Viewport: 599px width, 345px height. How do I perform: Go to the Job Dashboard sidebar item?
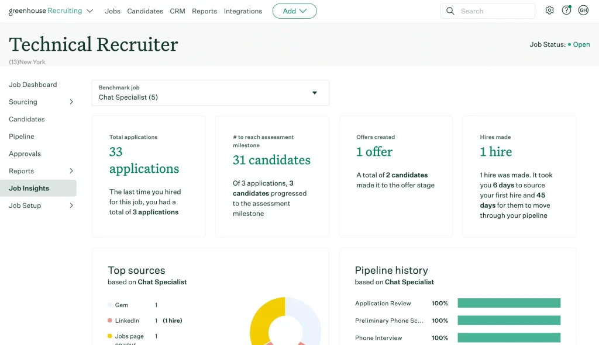pos(33,85)
